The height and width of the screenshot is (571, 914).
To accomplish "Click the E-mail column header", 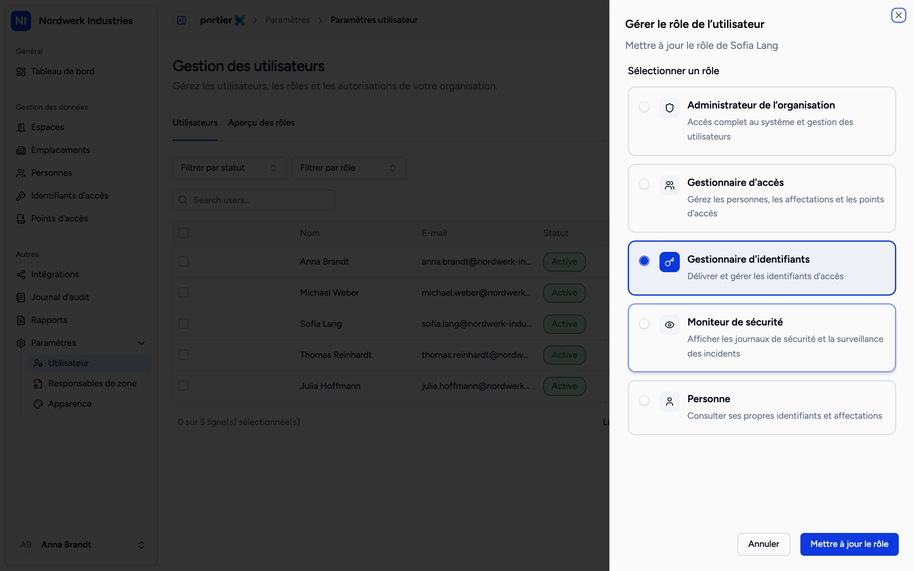I will point(434,233).
